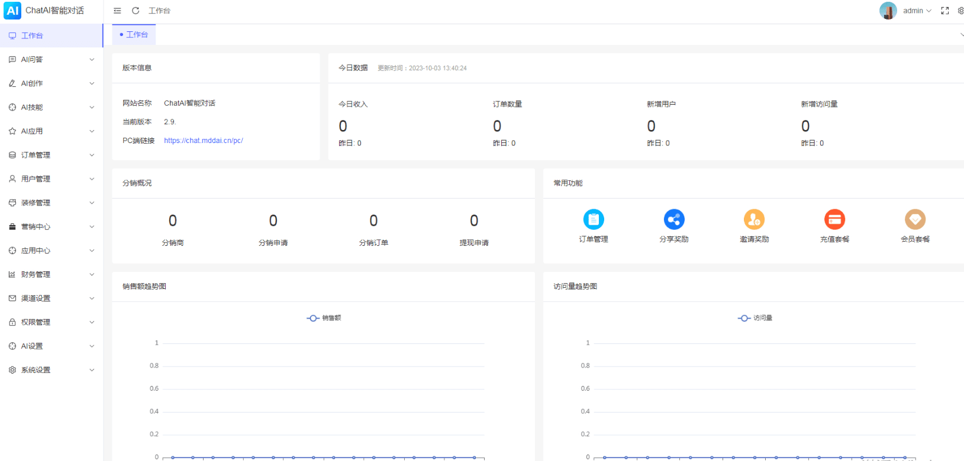The width and height of the screenshot is (964, 461).
Task: Expand the 营销中心 menu chevron
Action: 92,227
